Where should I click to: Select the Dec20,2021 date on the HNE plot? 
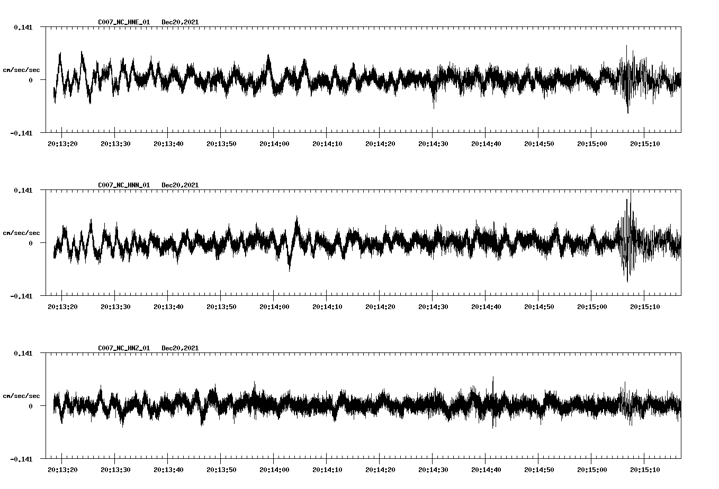180,22
